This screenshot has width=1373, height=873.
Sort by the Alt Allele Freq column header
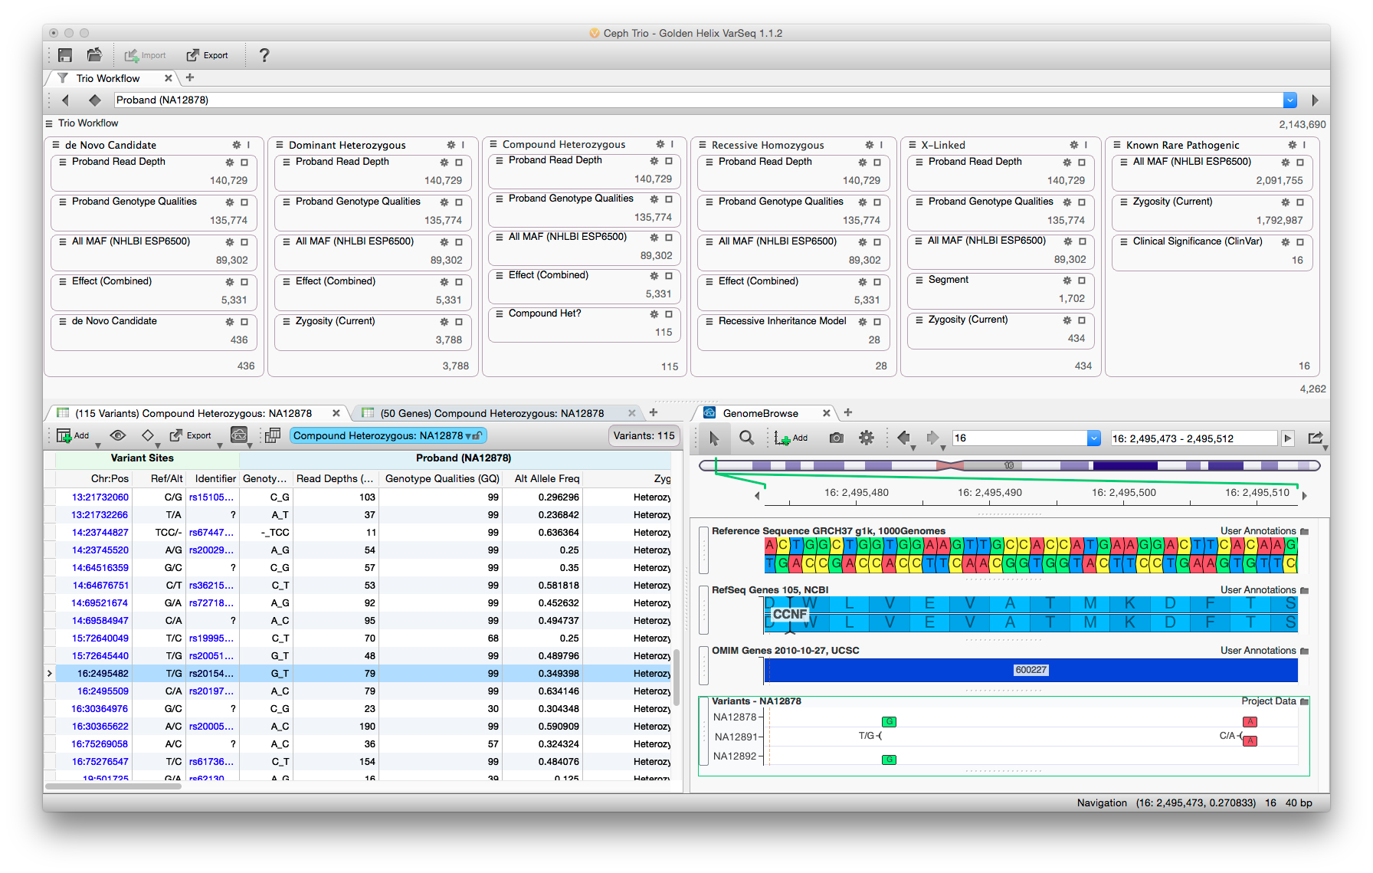pyautogui.click(x=547, y=478)
